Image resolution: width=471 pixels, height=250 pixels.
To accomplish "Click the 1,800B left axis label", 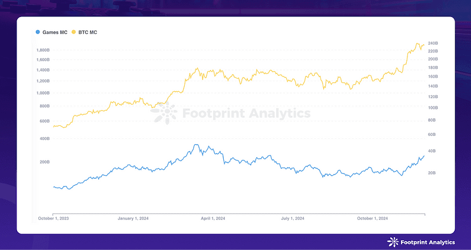I will tap(43, 50).
